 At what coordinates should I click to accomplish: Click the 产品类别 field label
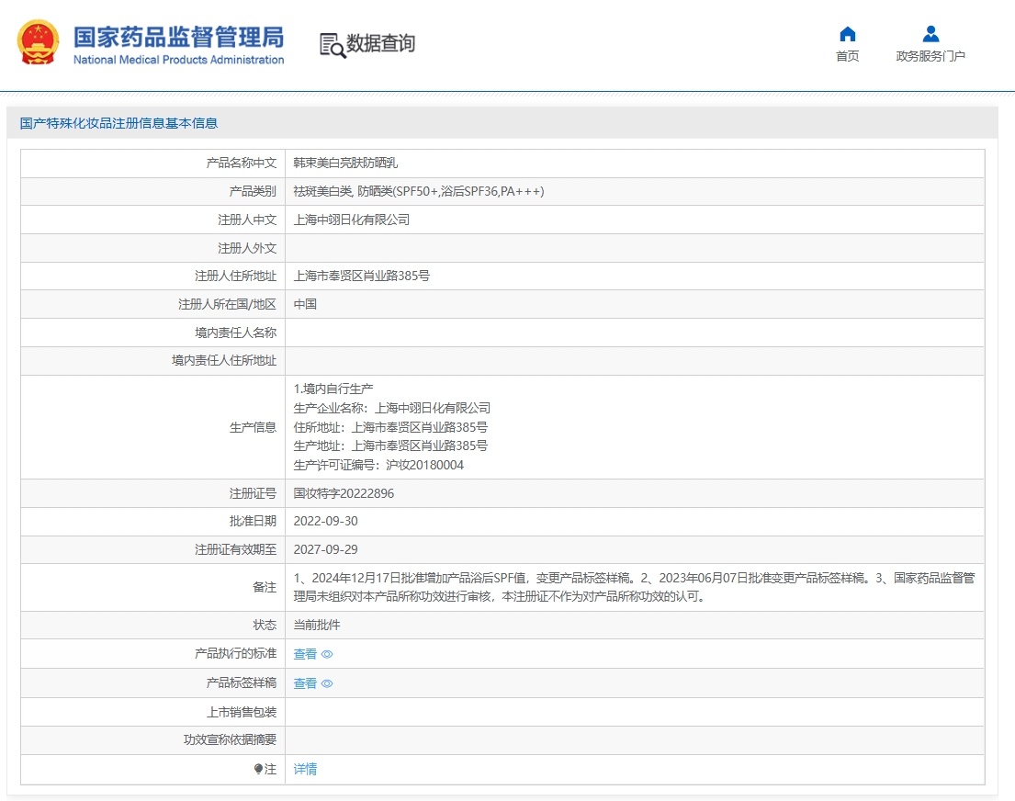pos(254,191)
